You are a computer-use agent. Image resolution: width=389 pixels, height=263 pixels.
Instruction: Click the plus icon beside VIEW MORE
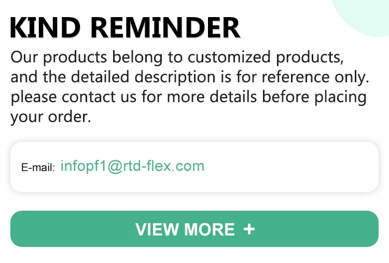point(249,229)
